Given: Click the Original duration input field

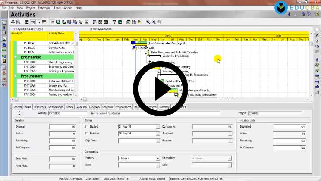Looking at the screenshot, I should point(62,127).
